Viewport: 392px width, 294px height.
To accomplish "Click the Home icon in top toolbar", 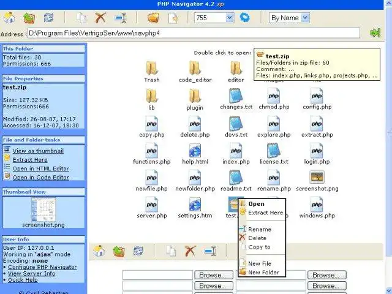I will point(10,18).
